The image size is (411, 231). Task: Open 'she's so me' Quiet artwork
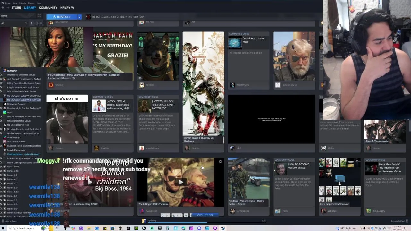point(67,119)
